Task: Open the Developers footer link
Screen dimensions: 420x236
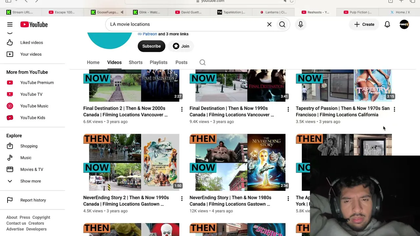Action: (36, 229)
